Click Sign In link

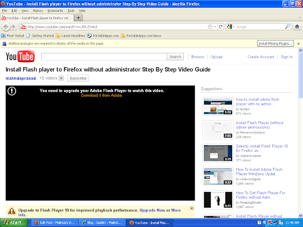(286, 57)
